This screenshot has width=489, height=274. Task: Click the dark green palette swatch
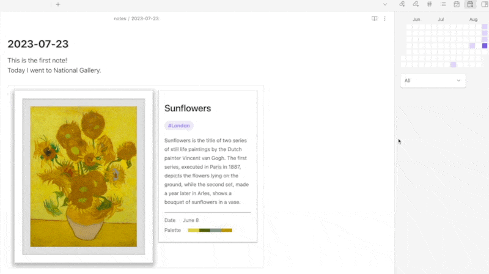205,231
